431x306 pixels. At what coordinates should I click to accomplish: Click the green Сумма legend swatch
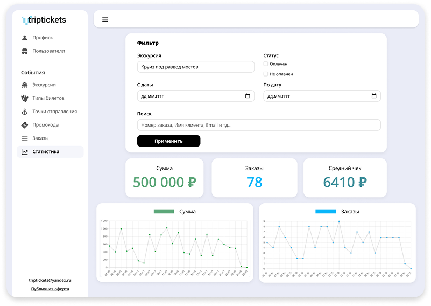point(164,212)
